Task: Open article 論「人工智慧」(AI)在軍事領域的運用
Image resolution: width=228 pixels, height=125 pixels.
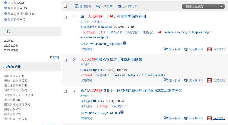Action: [113, 16]
